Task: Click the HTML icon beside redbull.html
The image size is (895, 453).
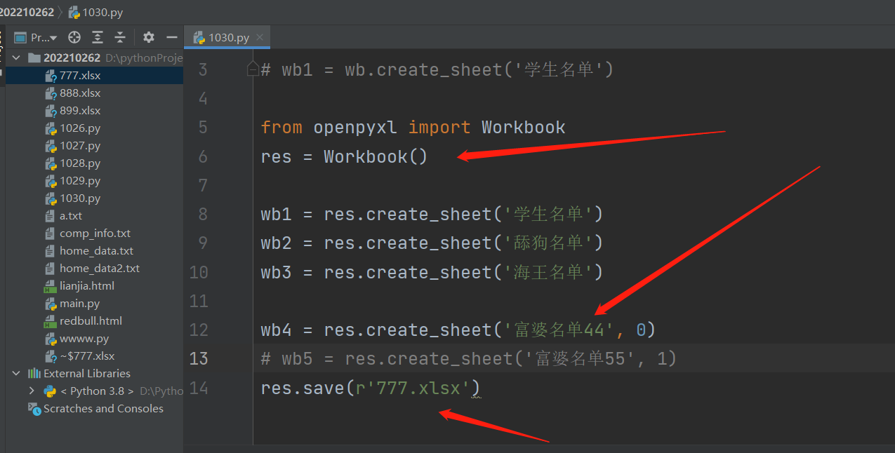Action: click(x=51, y=321)
